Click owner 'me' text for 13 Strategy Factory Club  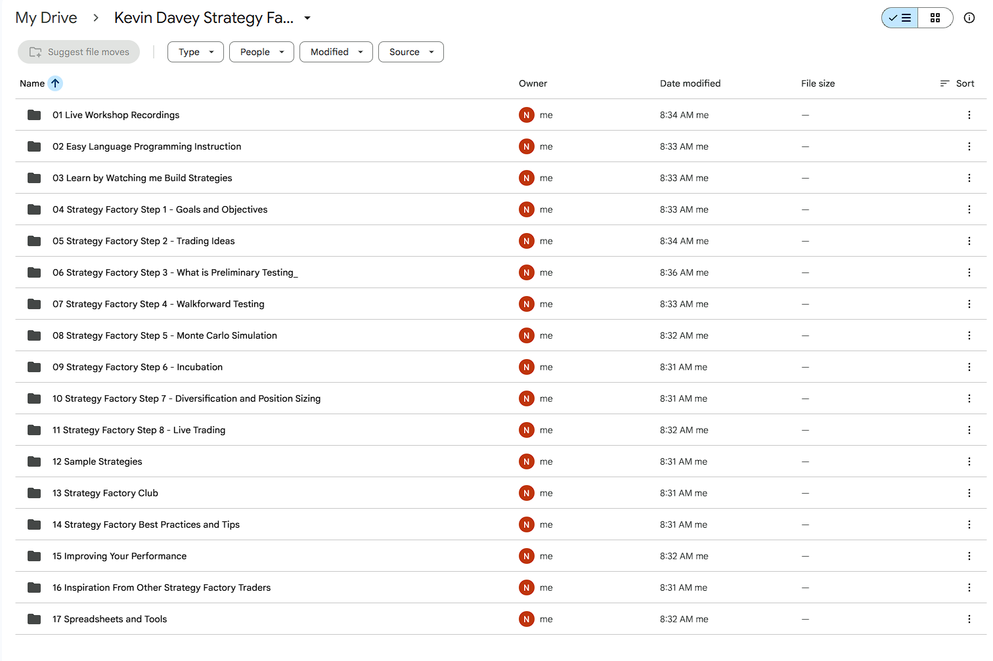546,493
